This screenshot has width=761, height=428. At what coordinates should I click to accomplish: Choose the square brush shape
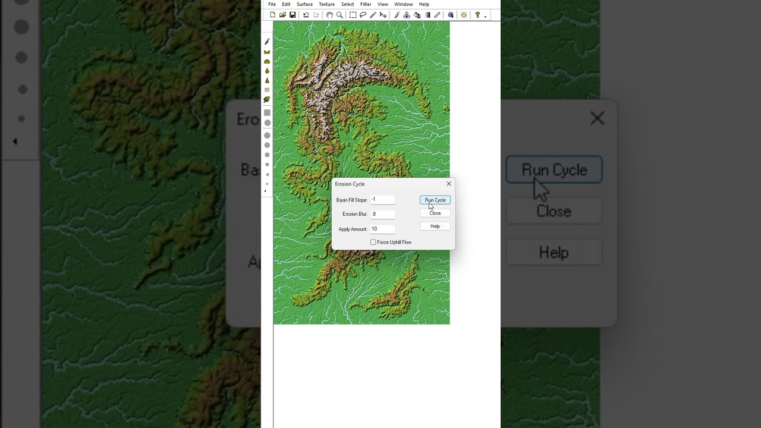(x=267, y=113)
